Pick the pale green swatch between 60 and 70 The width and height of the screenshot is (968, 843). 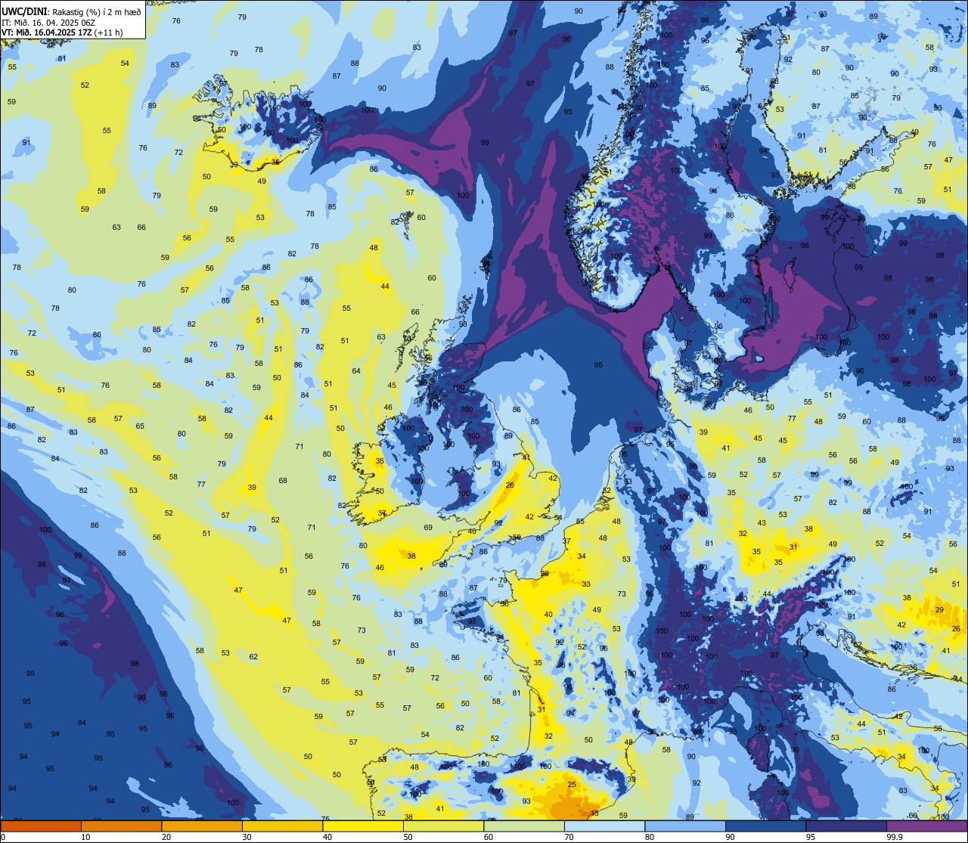(524, 826)
